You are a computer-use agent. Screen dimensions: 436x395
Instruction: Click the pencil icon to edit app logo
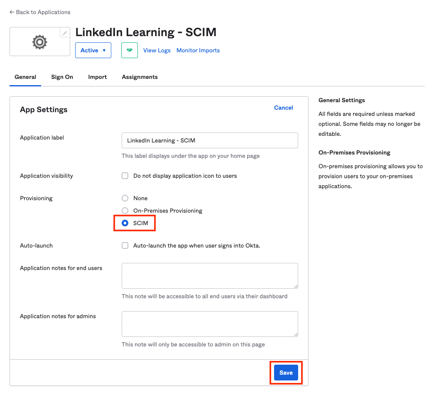(x=64, y=32)
